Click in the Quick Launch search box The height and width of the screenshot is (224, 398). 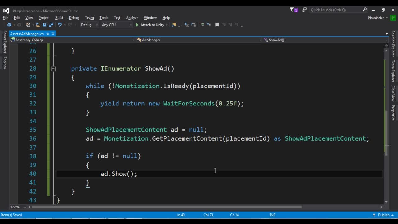pyautogui.click(x=336, y=10)
